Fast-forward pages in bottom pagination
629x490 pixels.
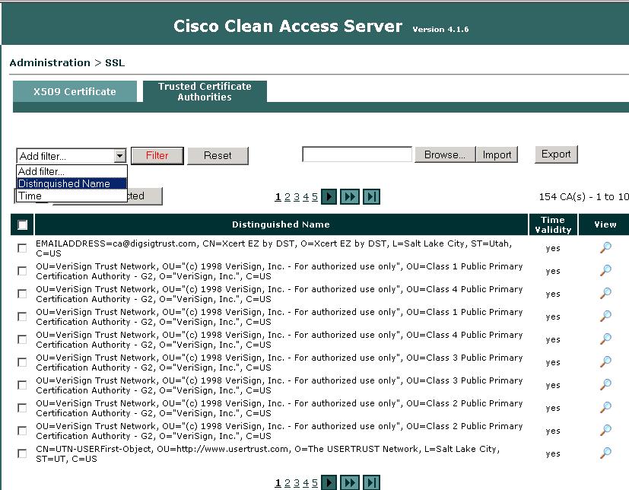tap(350, 482)
